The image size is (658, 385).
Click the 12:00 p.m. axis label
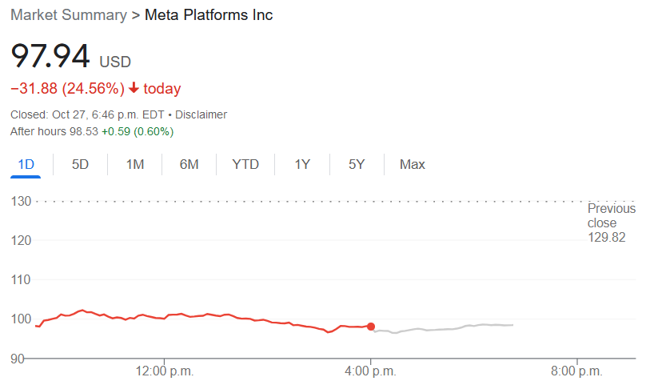165,371
